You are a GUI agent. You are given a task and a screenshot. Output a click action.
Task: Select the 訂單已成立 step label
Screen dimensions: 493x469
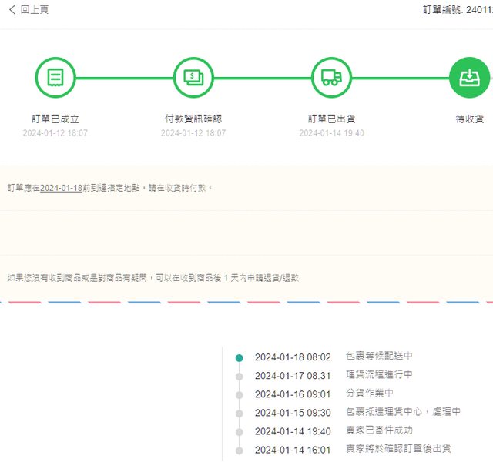pos(55,119)
